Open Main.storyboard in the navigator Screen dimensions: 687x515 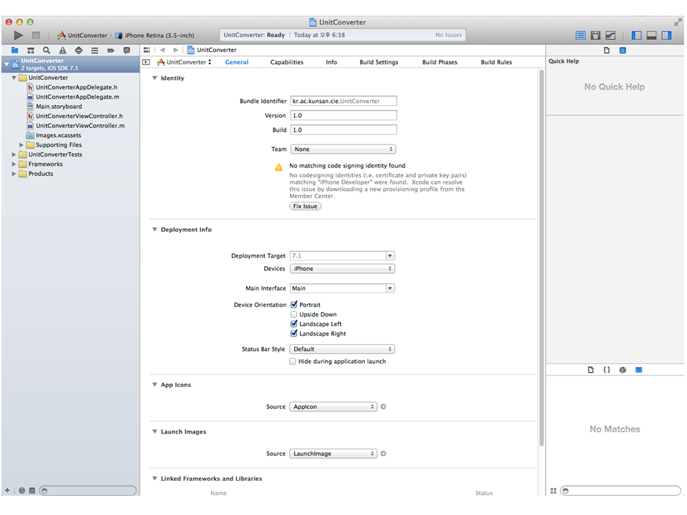(x=59, y=107)
